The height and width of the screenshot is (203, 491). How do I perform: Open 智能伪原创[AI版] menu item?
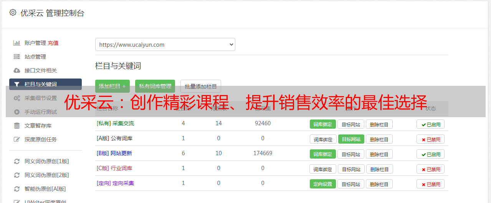45,189
